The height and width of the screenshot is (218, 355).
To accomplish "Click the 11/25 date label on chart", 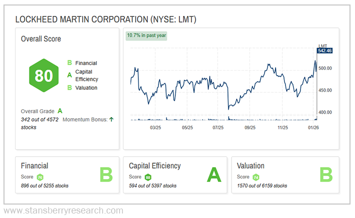I will 282,128.
